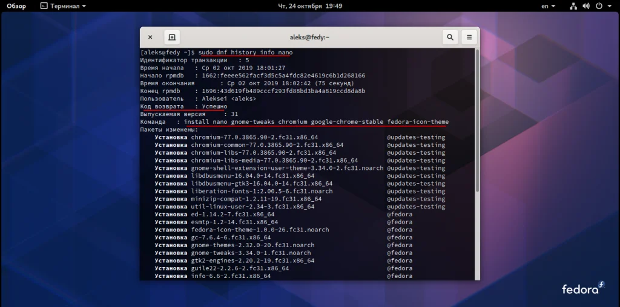Screen dimensions: 620x307
Task: Click gtk2-engines-2.20.2-19 package name
Action: click(252, 260)
